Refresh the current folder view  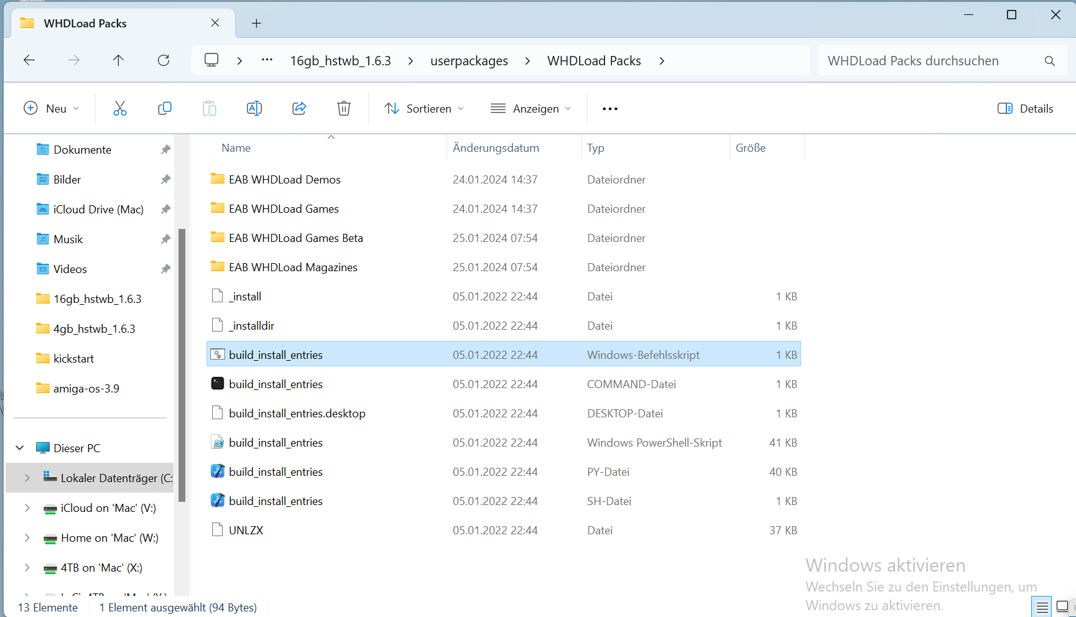(164, 60)
